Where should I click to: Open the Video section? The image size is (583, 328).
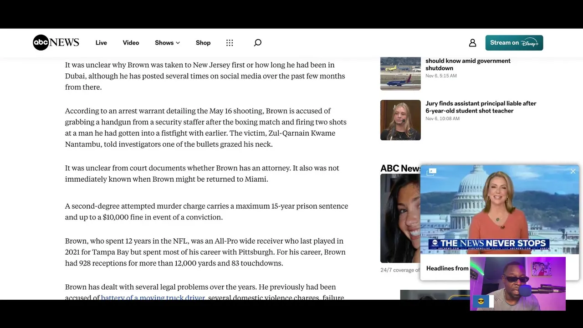click(131, 43)
